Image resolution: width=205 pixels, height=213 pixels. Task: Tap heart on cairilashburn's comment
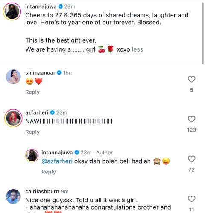click(x=191, y=199)
